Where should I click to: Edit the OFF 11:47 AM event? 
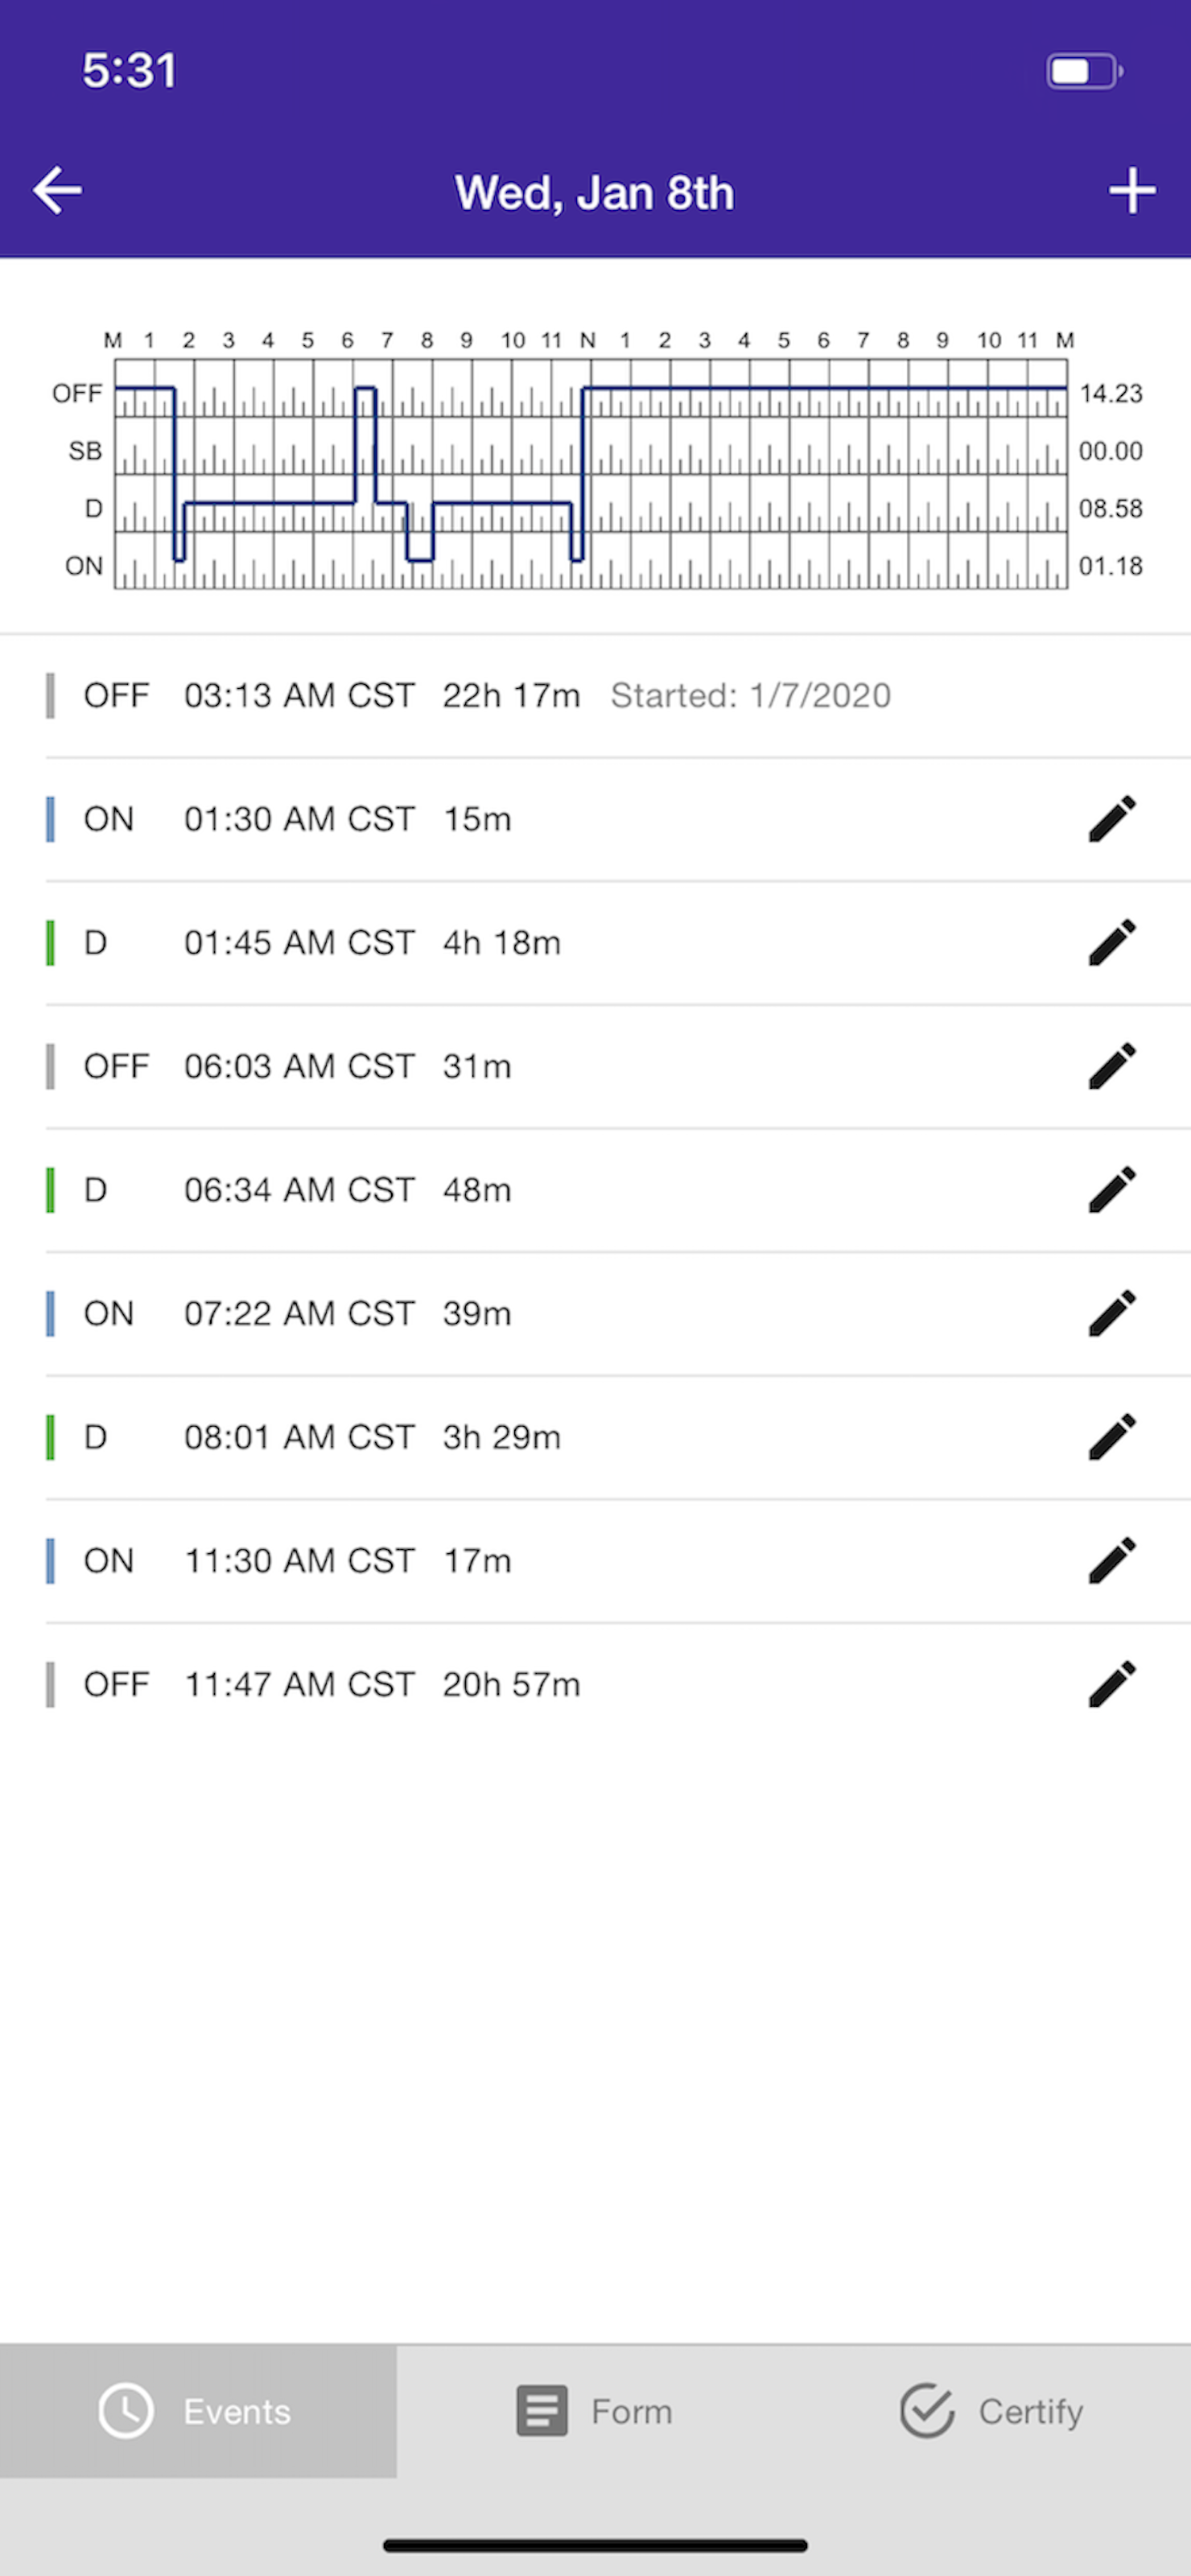pos(1112,1684)
